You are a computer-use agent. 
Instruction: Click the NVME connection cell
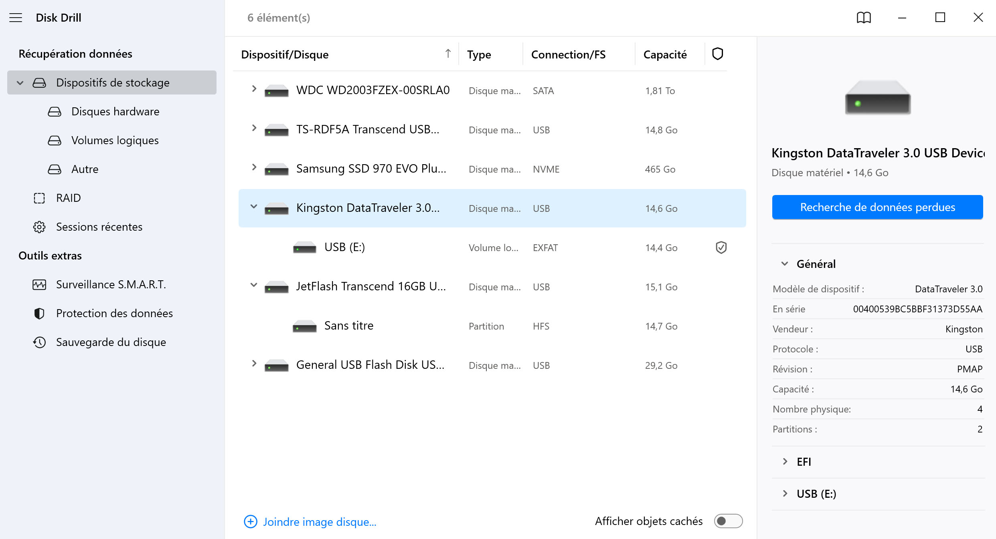coord(546,169)
